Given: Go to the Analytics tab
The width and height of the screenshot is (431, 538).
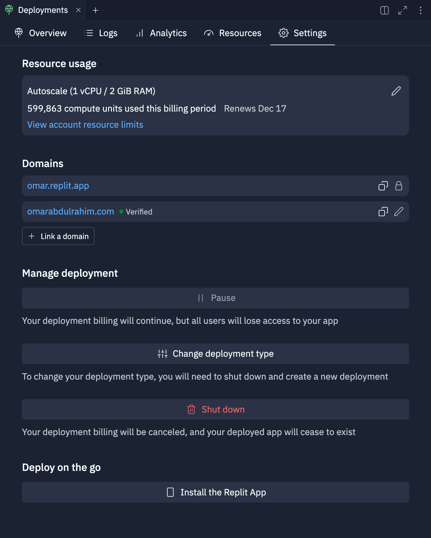Looking at the screenshot, I should click(161, 33).
